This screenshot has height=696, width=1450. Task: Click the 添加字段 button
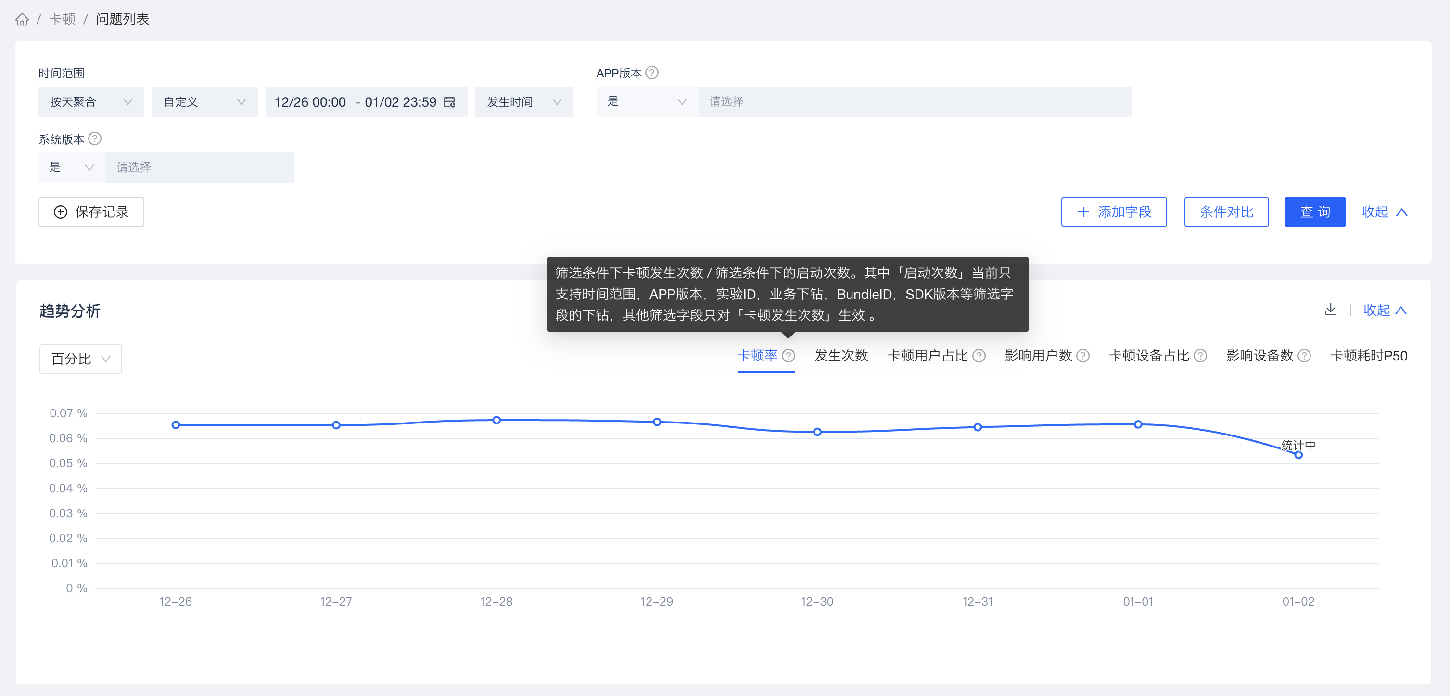[1114, 212]
